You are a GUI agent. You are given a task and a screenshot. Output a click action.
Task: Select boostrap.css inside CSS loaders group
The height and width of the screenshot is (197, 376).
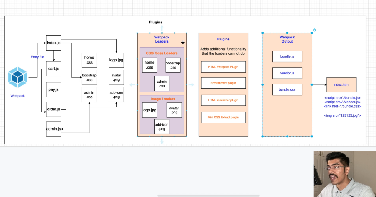click(173, 65)
